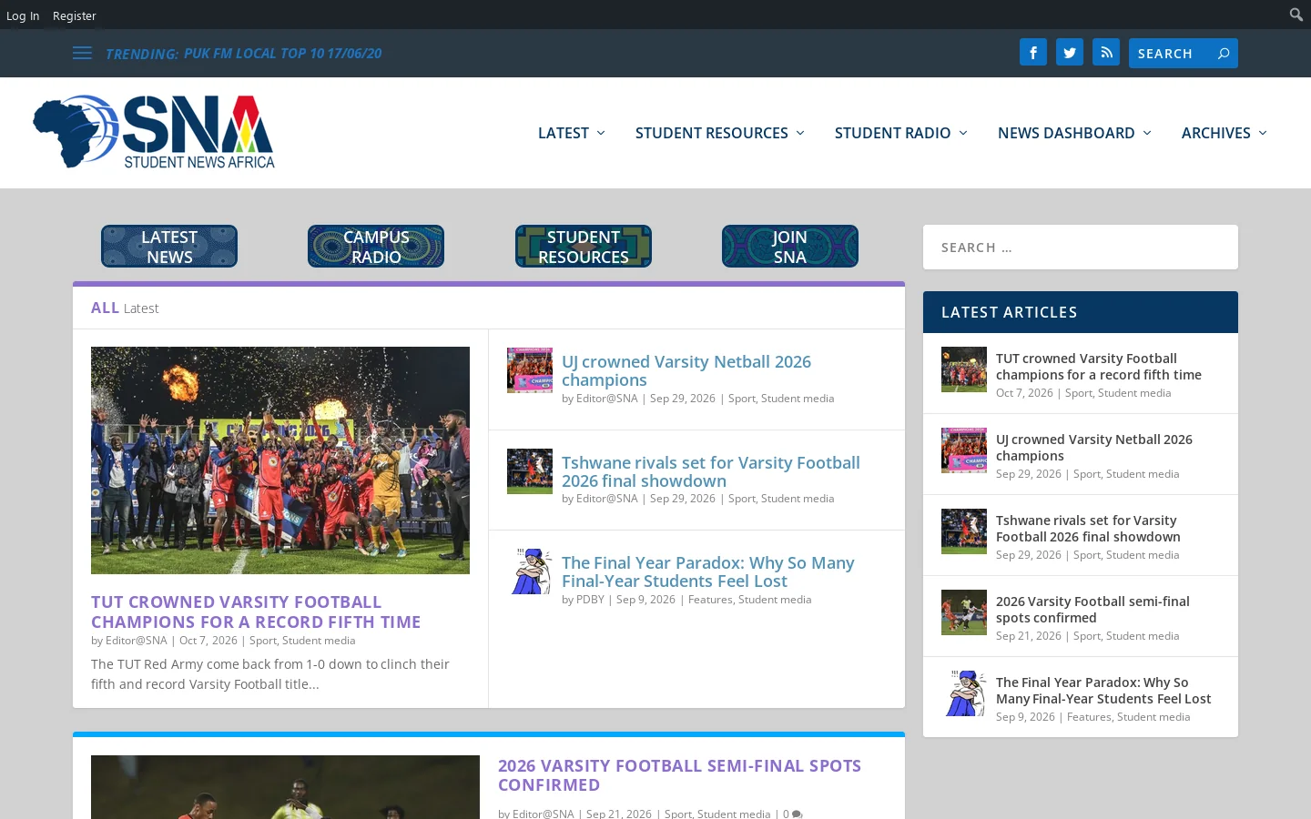
Task: Open the sidebar 2026 Varsity Football semi-final article
Action: [1092, 610]
